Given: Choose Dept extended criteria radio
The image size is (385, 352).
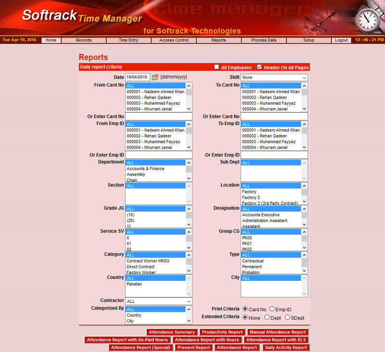Looking at the screenshot, I should click(x=267, y=317).
